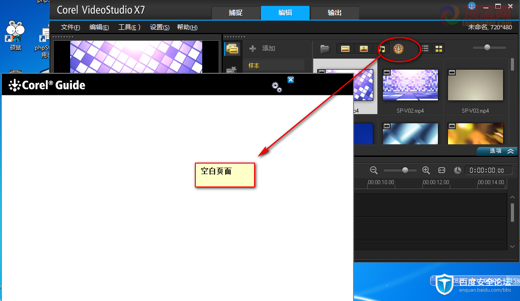Switch library to thumbnail grid view
The height and width of the screenshot is (301, 520).
coord(439,49)
